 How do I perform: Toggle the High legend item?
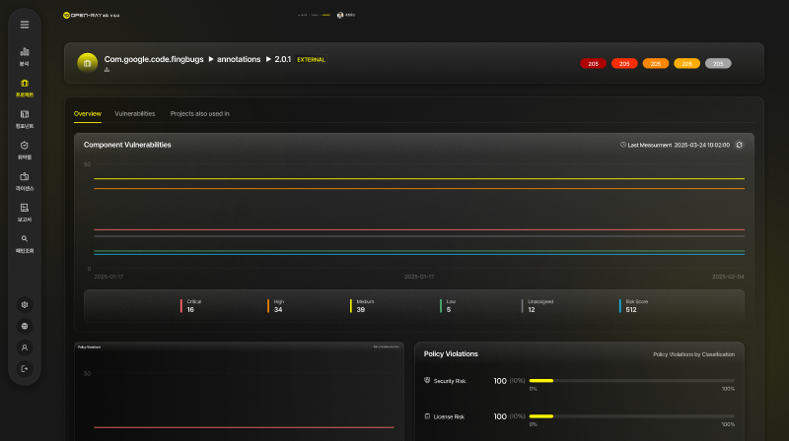[276, 306]
